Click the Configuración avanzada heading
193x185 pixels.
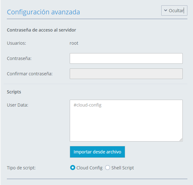tap(44, 12)
